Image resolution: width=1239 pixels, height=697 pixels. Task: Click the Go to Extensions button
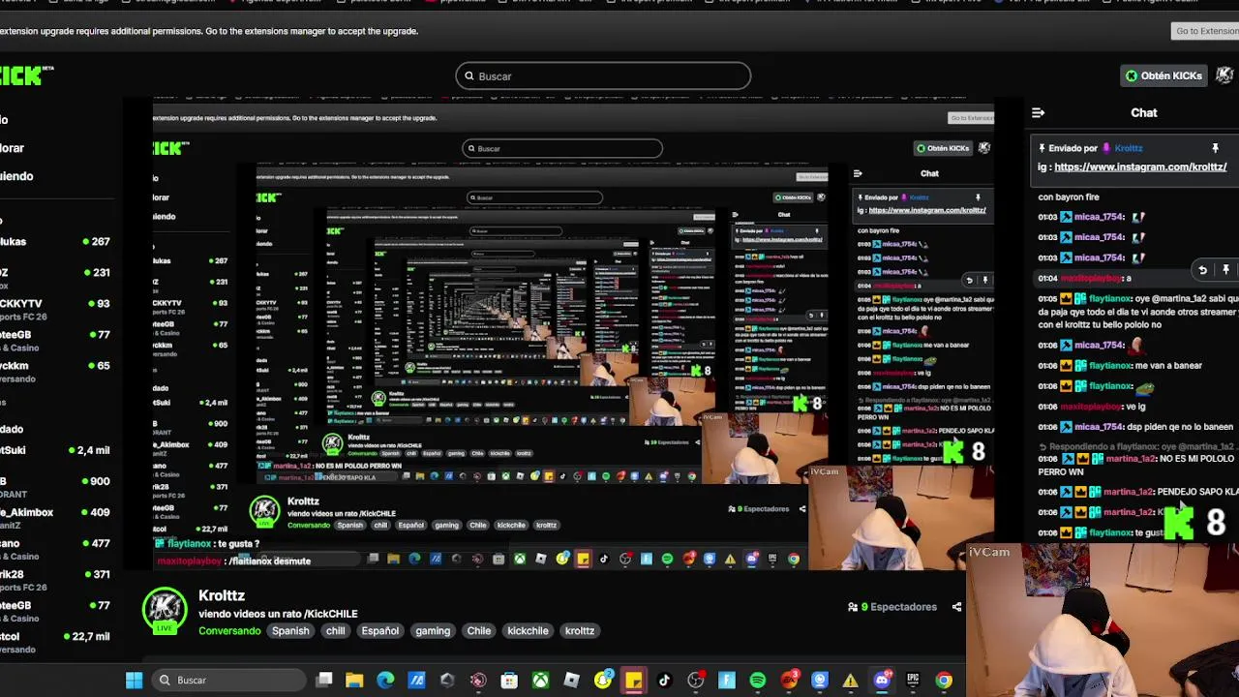pyautogui.click(x=1204, y=31)
